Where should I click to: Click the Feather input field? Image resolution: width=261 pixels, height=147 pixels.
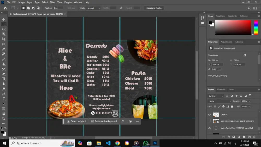(58, 8)
